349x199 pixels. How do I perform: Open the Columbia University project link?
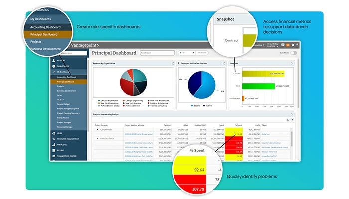tap(139, 143)
